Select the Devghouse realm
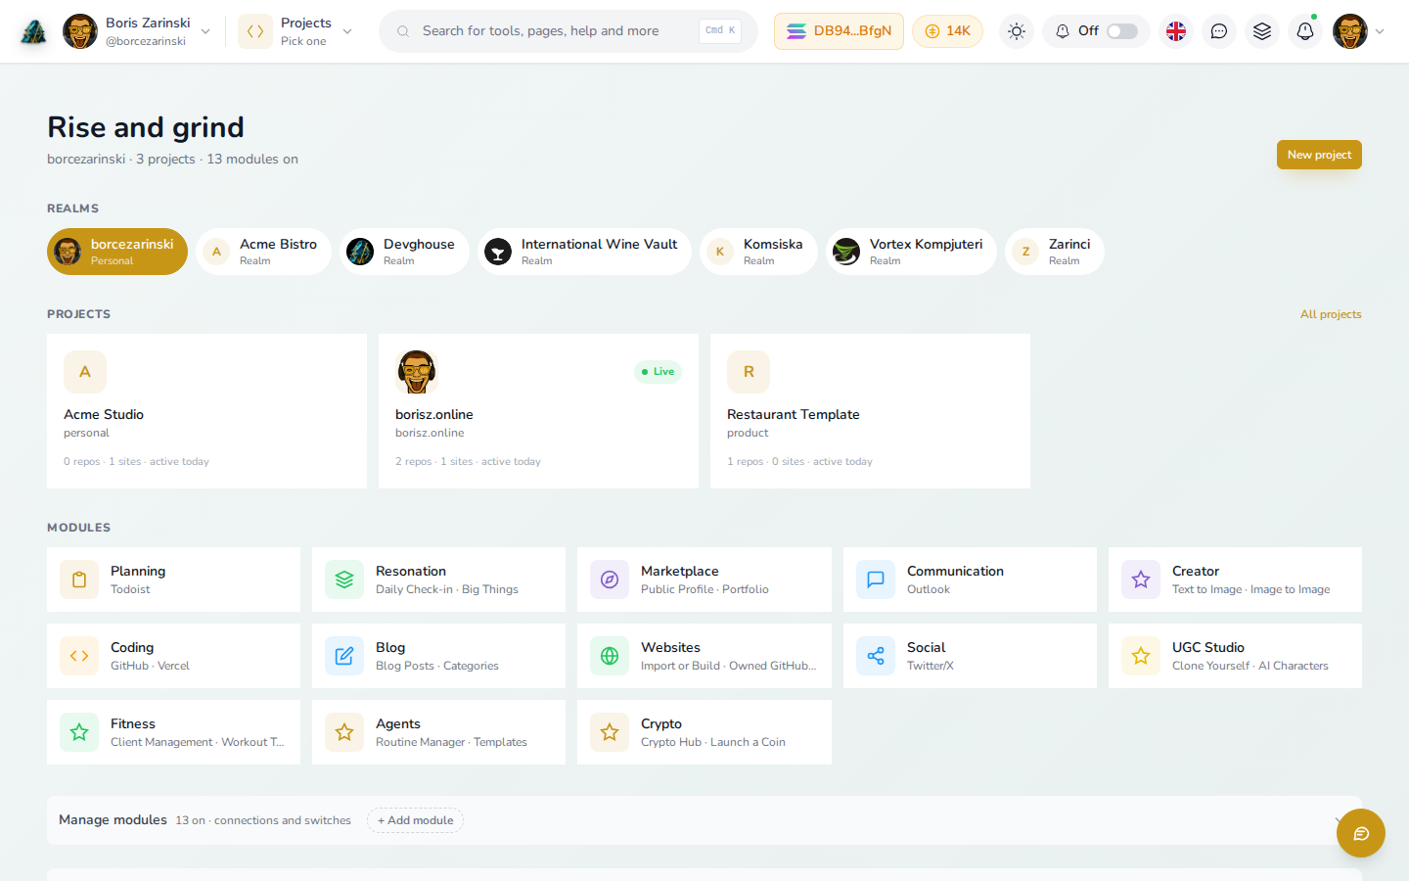The image size is (1409, 881). [404, 252]
